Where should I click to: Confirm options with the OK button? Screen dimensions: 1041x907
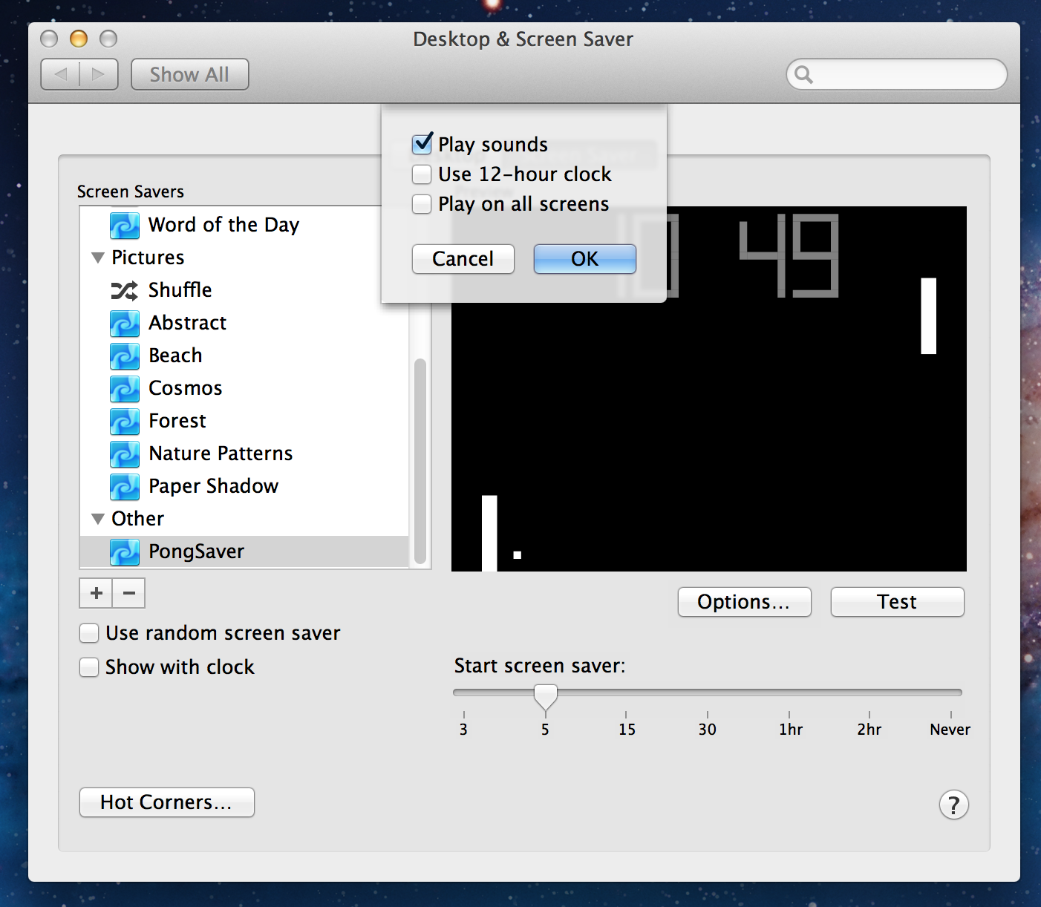(585, 259)
